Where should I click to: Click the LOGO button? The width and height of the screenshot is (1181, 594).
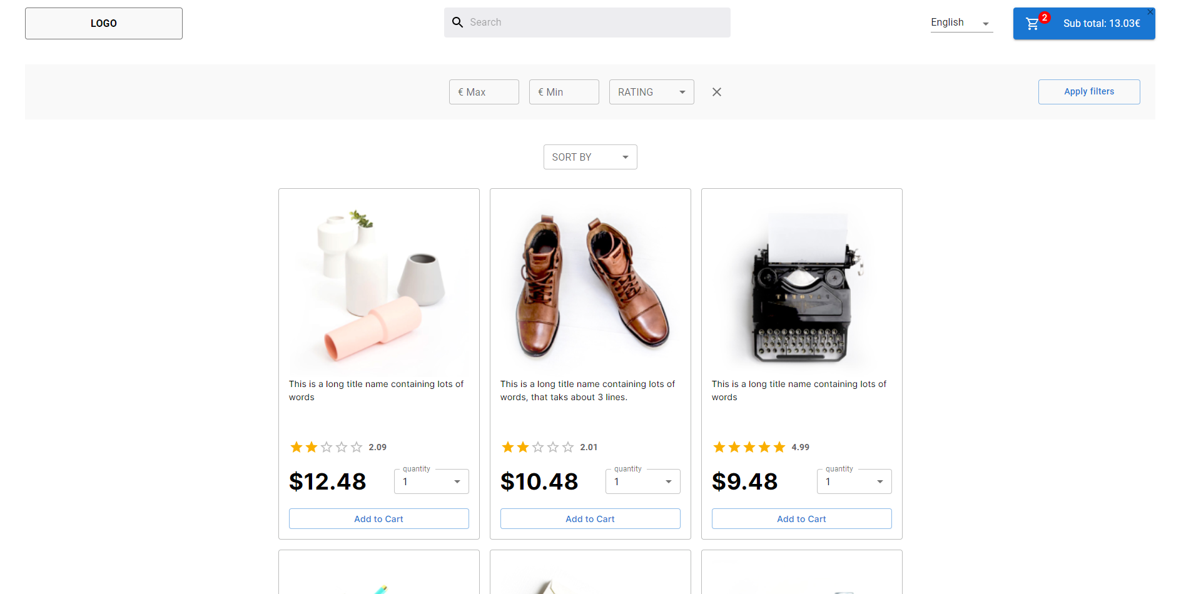(x=104, y=23)
